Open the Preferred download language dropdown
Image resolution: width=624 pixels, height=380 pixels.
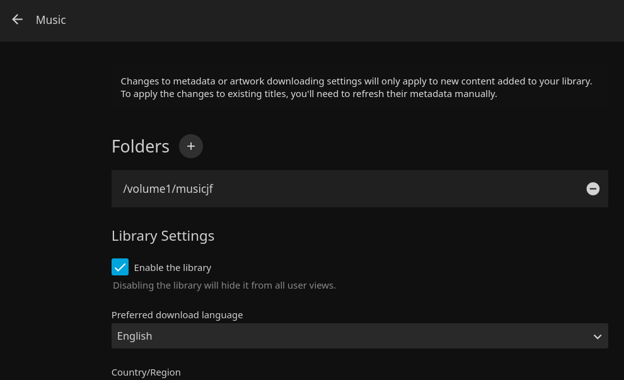coord(359,336)
